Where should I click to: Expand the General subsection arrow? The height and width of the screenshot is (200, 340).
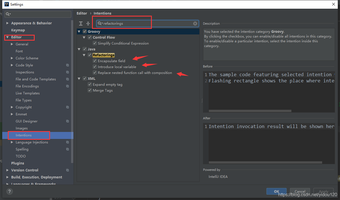coord(12,44)
